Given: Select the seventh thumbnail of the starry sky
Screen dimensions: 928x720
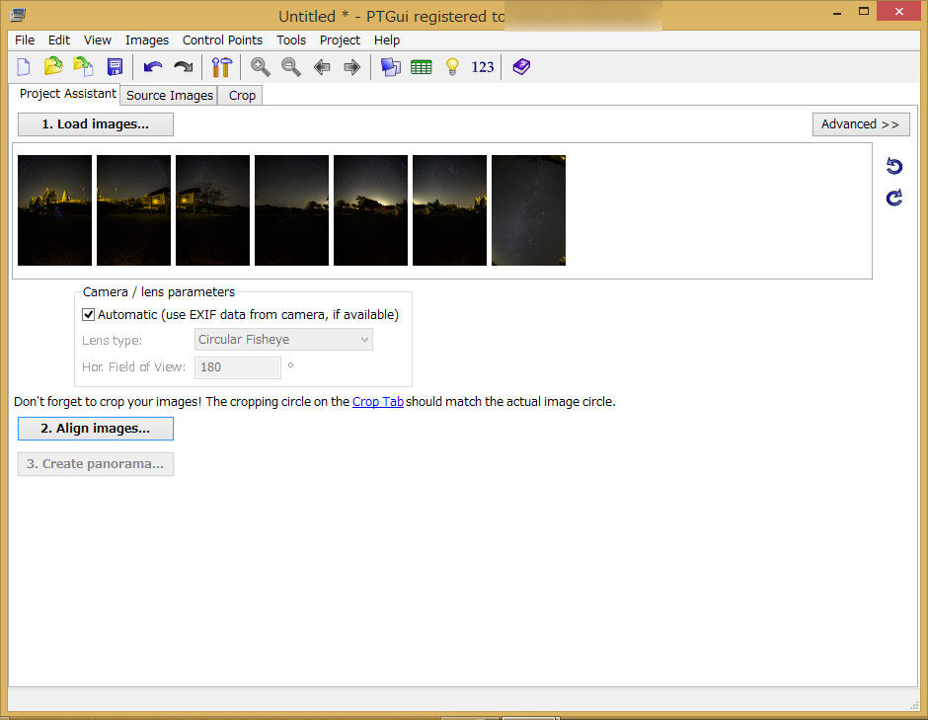Looking at the screenshot, I should 529,210.
